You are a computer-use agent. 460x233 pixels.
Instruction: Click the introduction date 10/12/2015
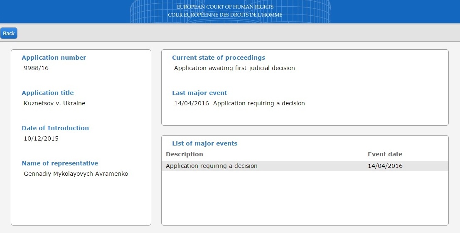(x=41, y=138)
